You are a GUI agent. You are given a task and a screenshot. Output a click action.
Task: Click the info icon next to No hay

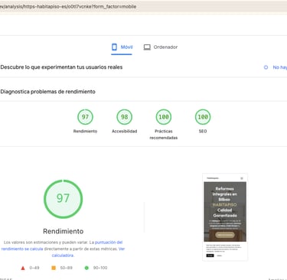266,67
